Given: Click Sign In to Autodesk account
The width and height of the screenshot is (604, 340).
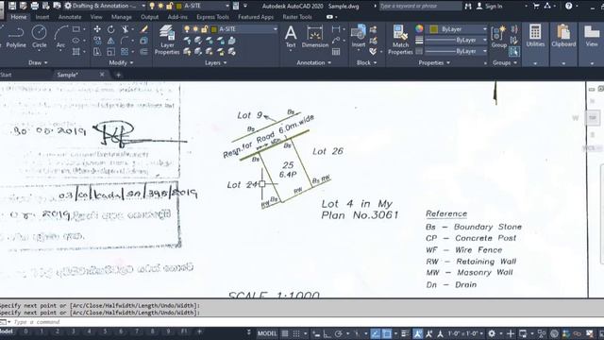Looking at the screenshot, I should click(x=489, y=6).
